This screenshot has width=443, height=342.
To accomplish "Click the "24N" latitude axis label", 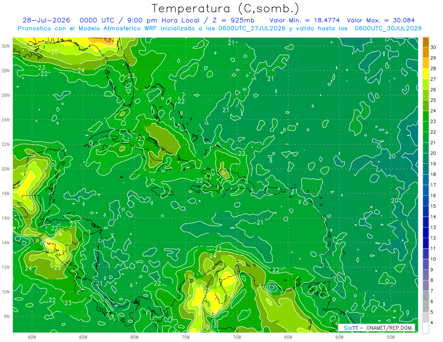I will (6, 120).
